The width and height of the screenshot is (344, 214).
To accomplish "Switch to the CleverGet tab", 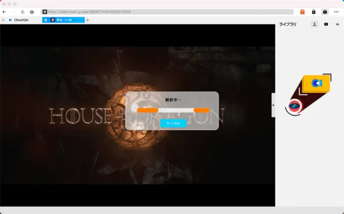I will coord(21,20).
